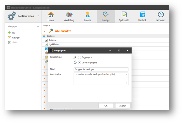Image resolution: width=182 pixels, height=123 pixels.
Task: Click the Brukere person icon
Action: (44, 36)
